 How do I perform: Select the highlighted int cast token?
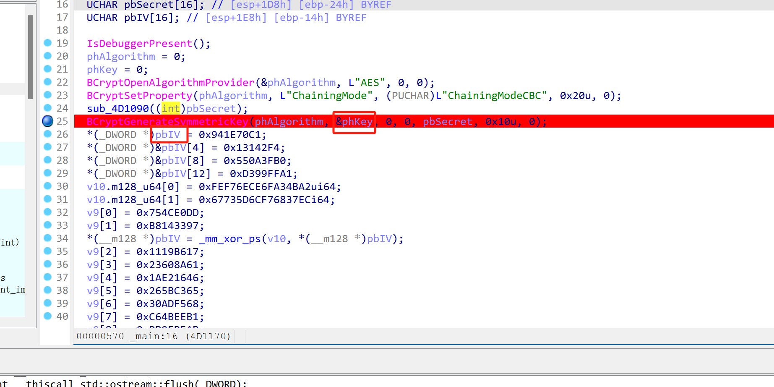coord(170,108)
